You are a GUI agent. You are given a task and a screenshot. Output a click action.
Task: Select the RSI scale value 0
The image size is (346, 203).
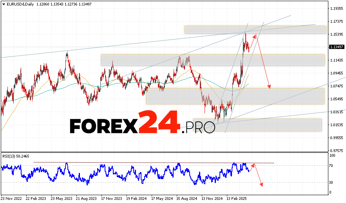[330, 192]
